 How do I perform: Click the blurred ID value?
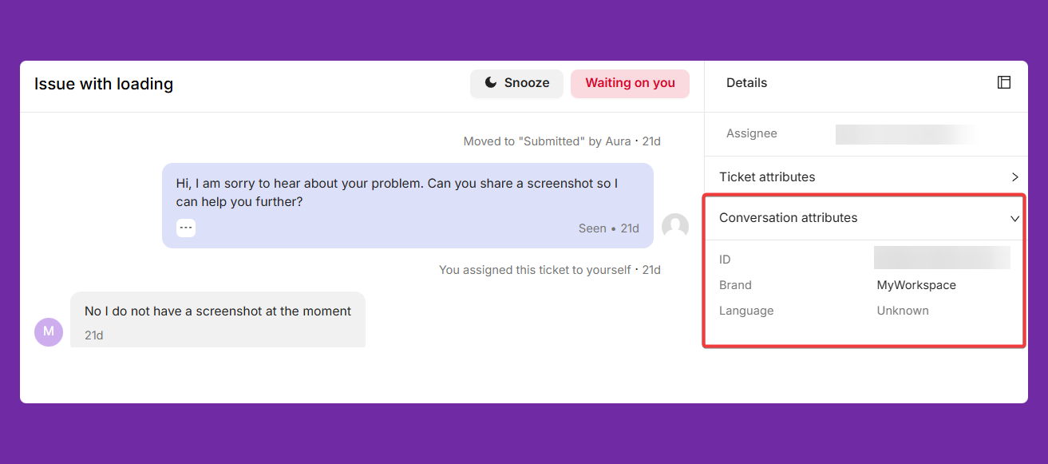[942, 258]
